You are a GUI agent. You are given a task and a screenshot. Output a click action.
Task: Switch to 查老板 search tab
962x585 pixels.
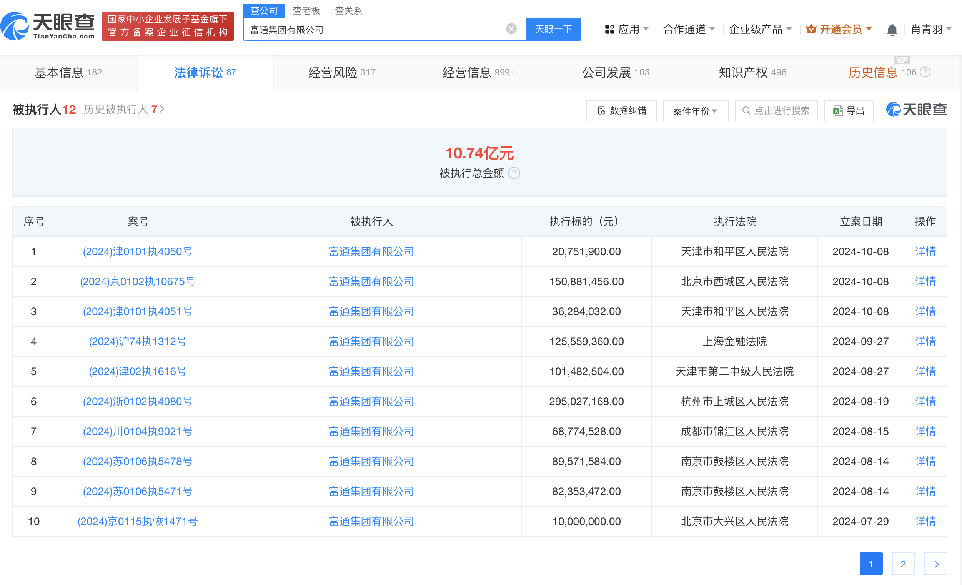coord(306,10)
